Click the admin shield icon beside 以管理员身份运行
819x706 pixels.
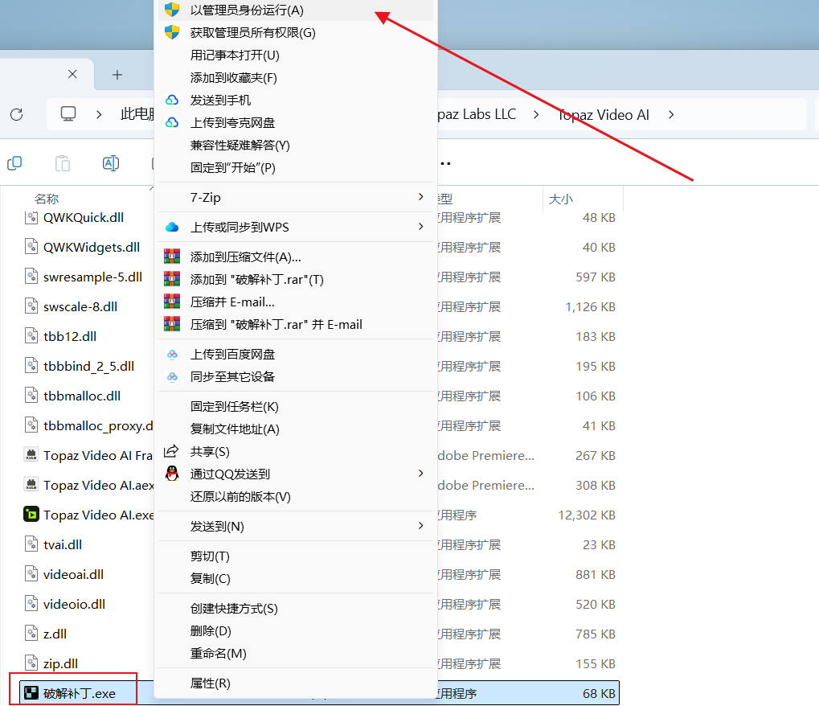tap(172, 10)
